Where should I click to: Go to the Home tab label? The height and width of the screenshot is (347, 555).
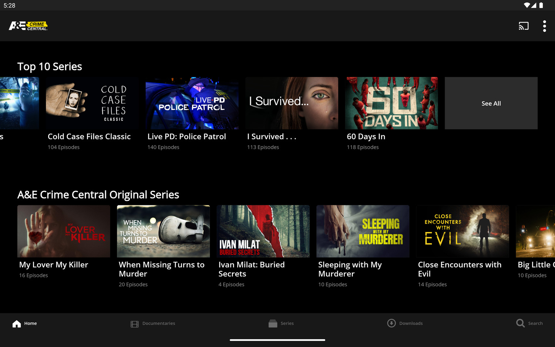(x=30, y=323)
